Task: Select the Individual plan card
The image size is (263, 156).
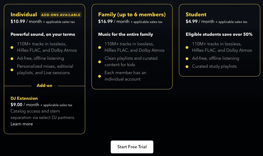Action: (x=44, y=69)
